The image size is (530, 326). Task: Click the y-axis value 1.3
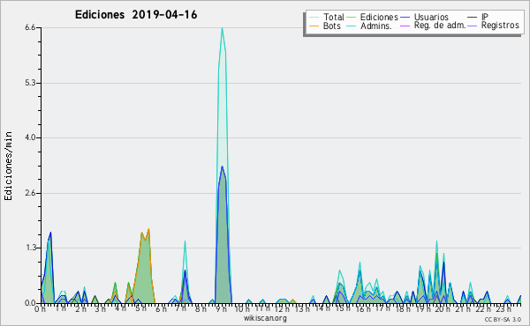[30, 248]
